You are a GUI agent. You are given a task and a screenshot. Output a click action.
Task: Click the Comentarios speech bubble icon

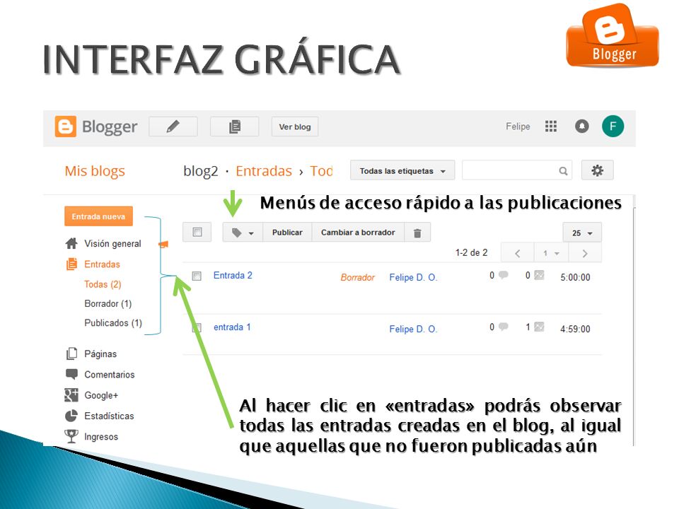click(x=71, y=374)
